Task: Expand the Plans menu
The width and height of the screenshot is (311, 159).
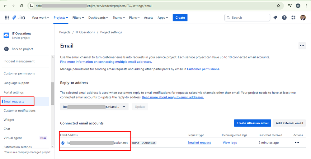Action: pos(134,18)
